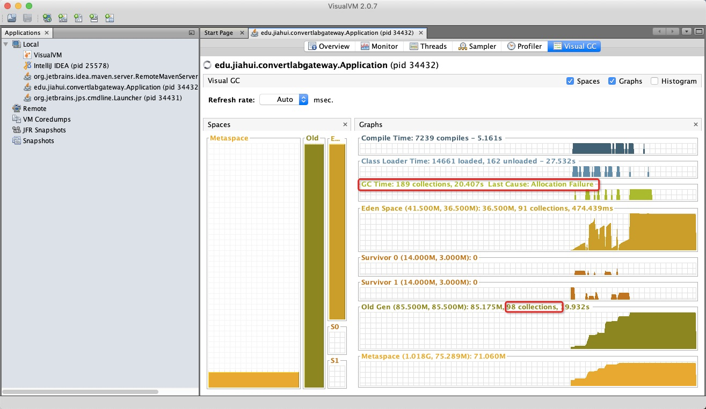Click Applications panel horizontal scrollbar
The width and height of the screenshot is (706, 409).
(x=81, y=392)
